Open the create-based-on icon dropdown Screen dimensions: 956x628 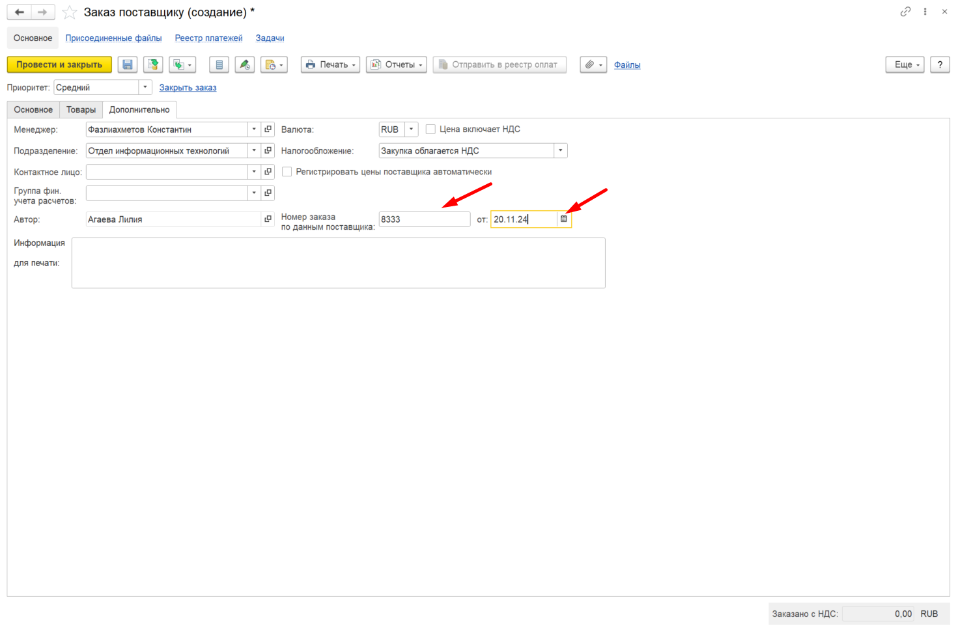coord(182,64)
